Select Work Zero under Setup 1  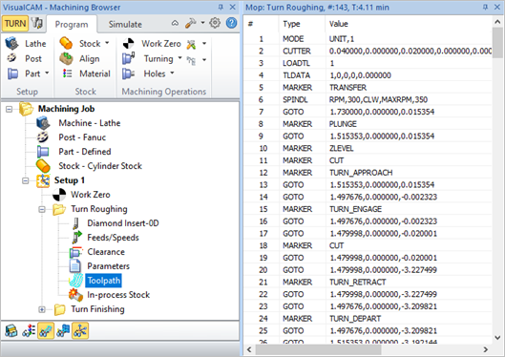[91, 195]
